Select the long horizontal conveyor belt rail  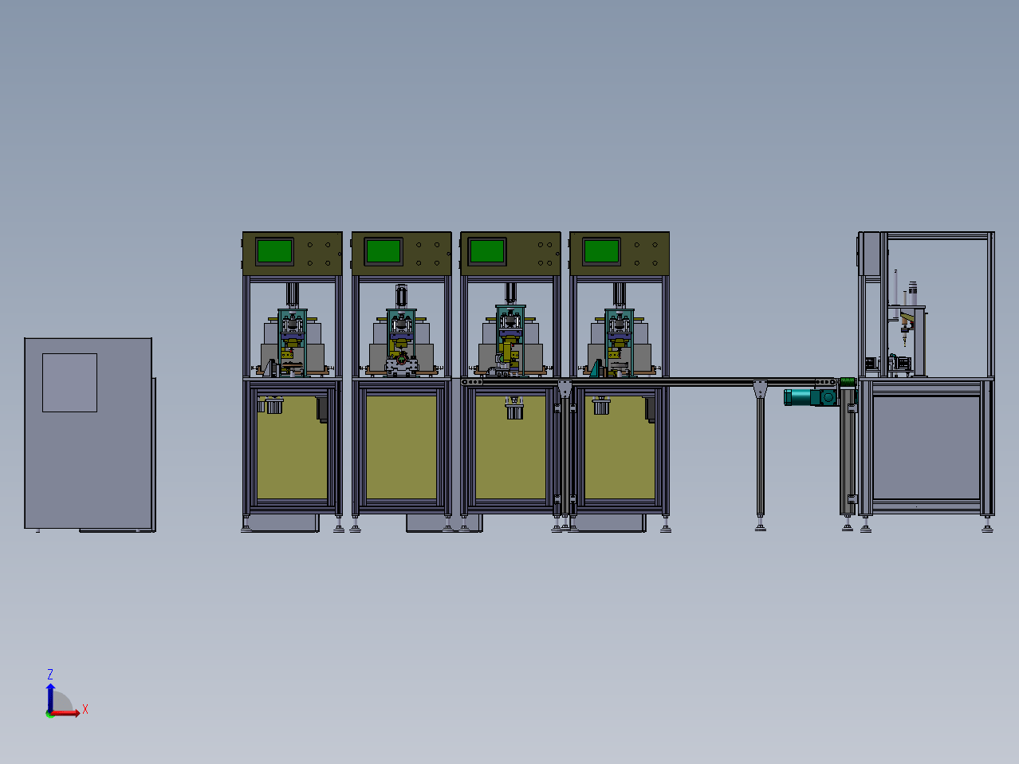(650, 382)
